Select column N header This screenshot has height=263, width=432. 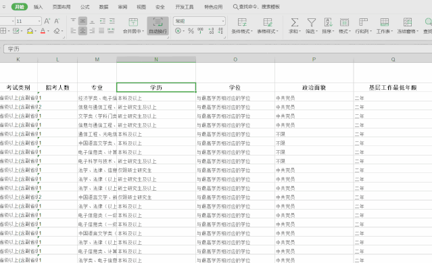click(156, 59)
